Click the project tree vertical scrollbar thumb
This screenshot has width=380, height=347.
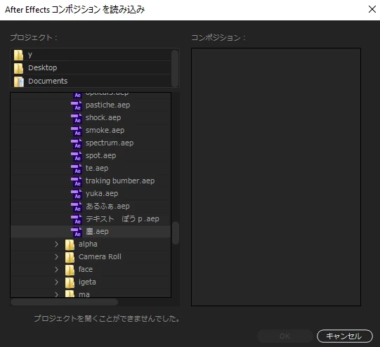(x=176, y=233)
